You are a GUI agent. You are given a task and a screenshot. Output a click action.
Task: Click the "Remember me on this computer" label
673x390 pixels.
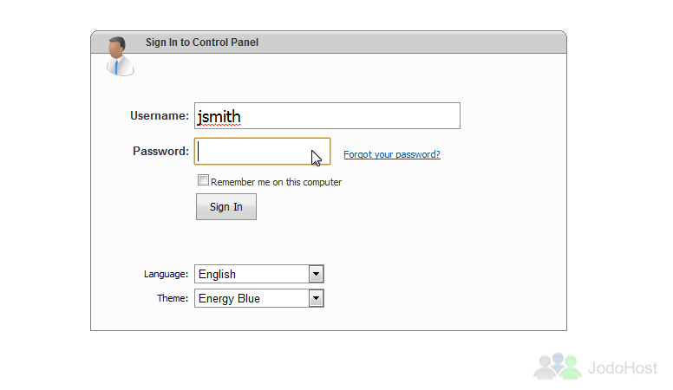pos(276,182)
